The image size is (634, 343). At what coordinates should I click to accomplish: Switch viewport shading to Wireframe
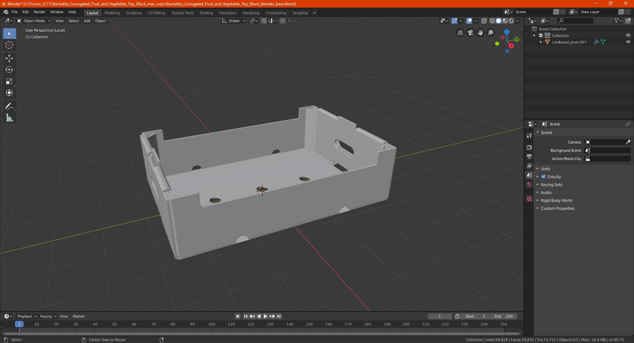point(492,21)
